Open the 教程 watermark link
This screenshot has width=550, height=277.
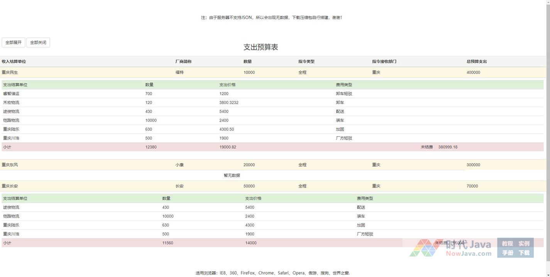[x=507, y=243]
